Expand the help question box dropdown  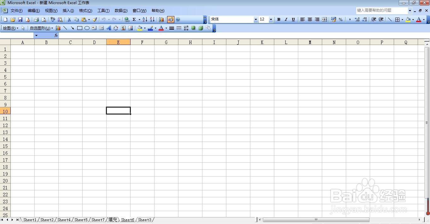point(410,11)
